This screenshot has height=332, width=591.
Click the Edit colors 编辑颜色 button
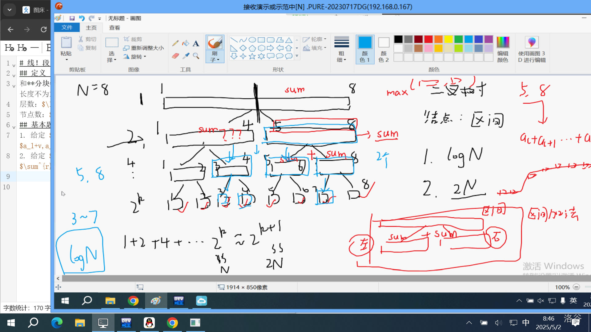point(503,49)
